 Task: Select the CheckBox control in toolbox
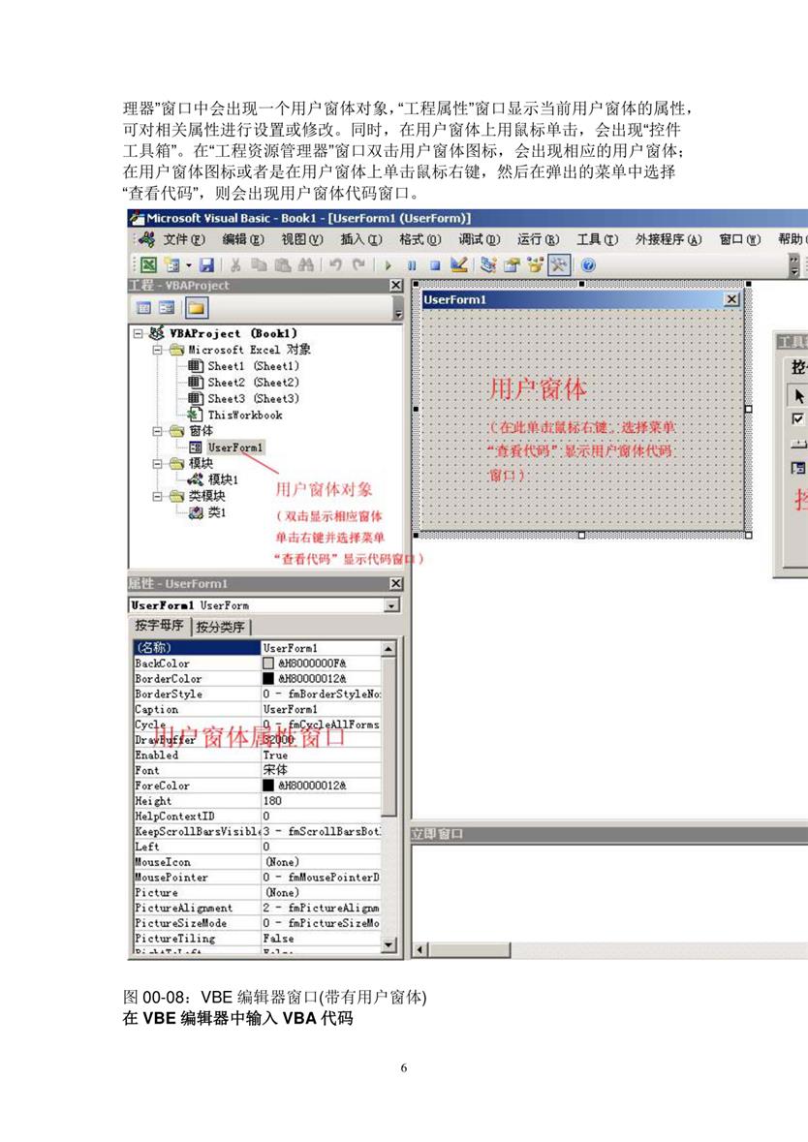tap(798, 419)
